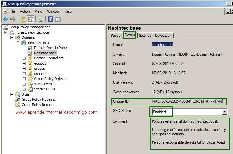Click the green Refresh toolbar icon
Image resolution: width=233 pixels, height=154 pixels.
click(x=41, y=19)
